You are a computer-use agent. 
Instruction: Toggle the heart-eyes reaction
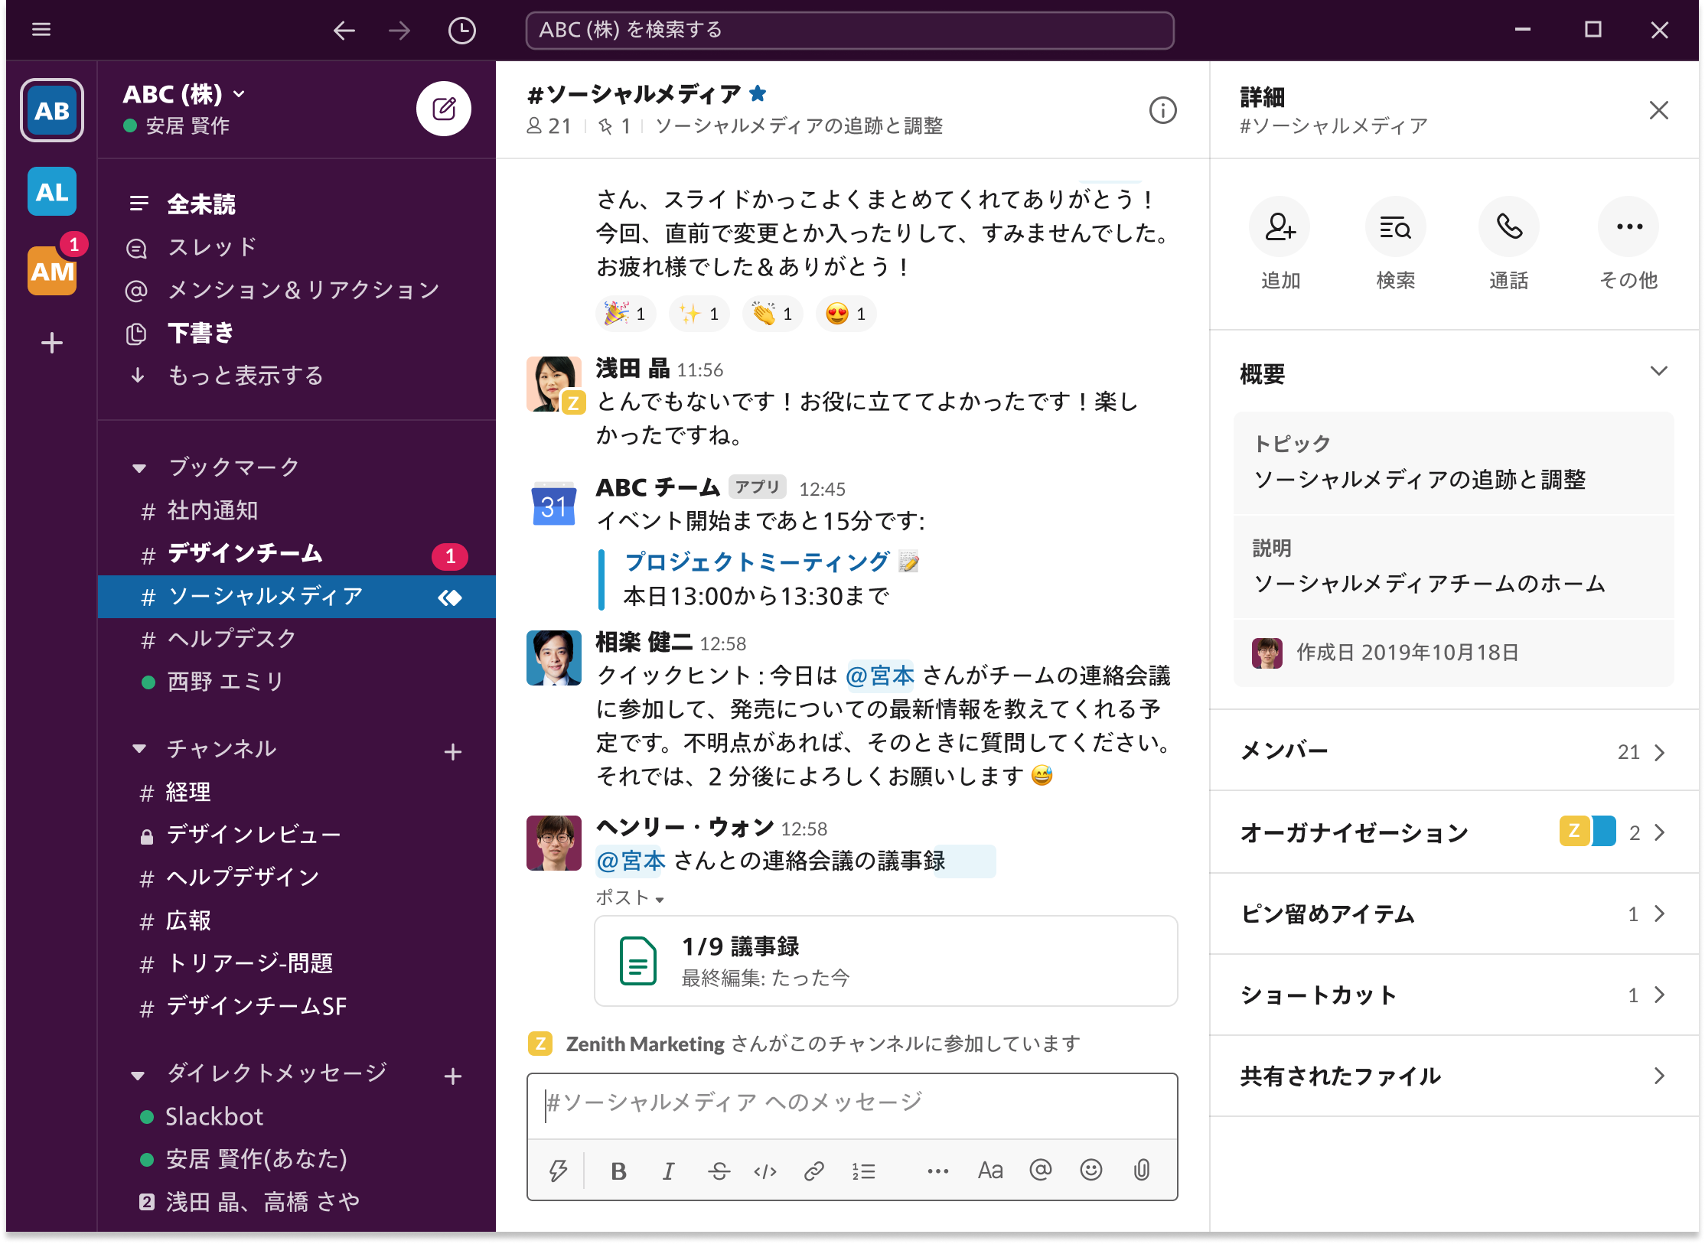[x=846, y=314]
